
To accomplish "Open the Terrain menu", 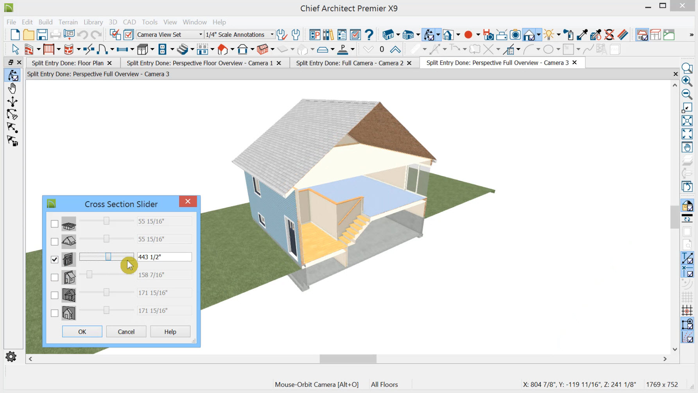I will pos(68,22).
